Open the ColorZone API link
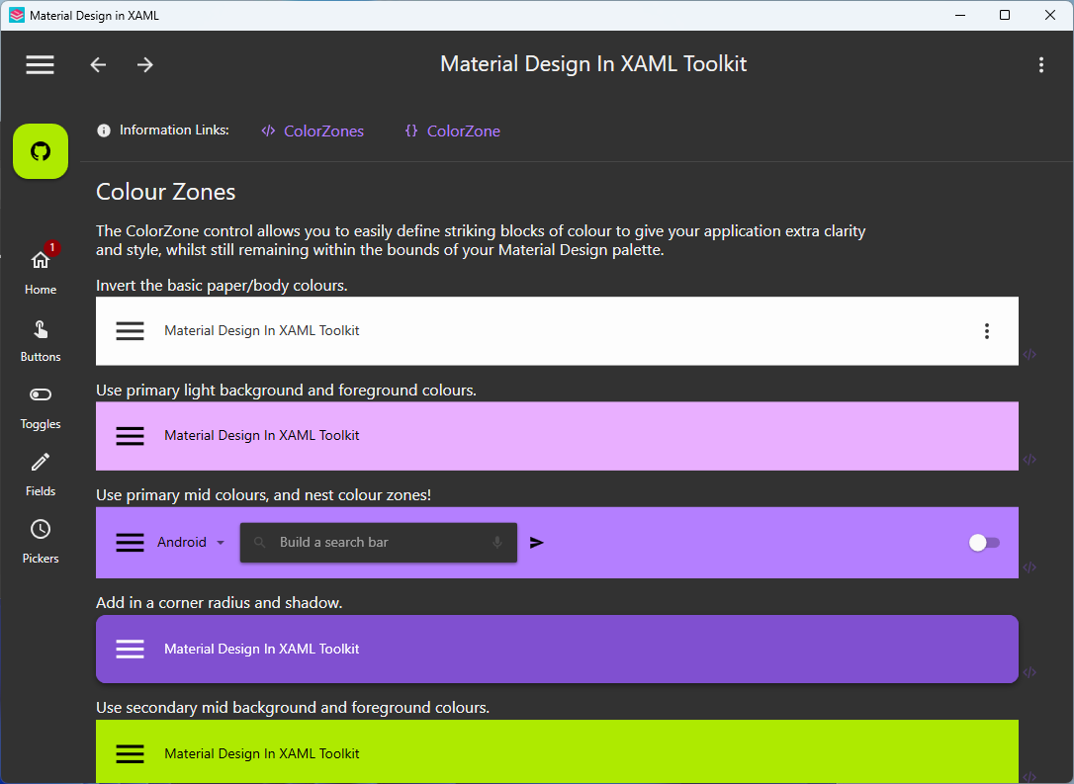 tap(453, 131)
